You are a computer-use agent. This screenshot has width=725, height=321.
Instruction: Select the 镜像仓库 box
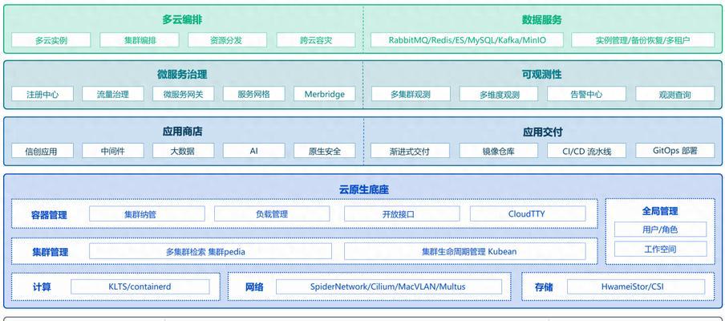coord(499,151)
